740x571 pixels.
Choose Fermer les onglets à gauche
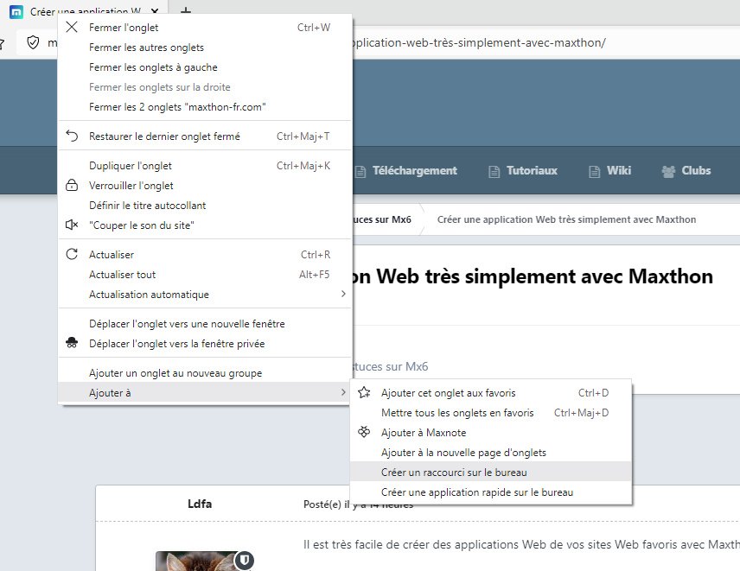tap(205, 67)
